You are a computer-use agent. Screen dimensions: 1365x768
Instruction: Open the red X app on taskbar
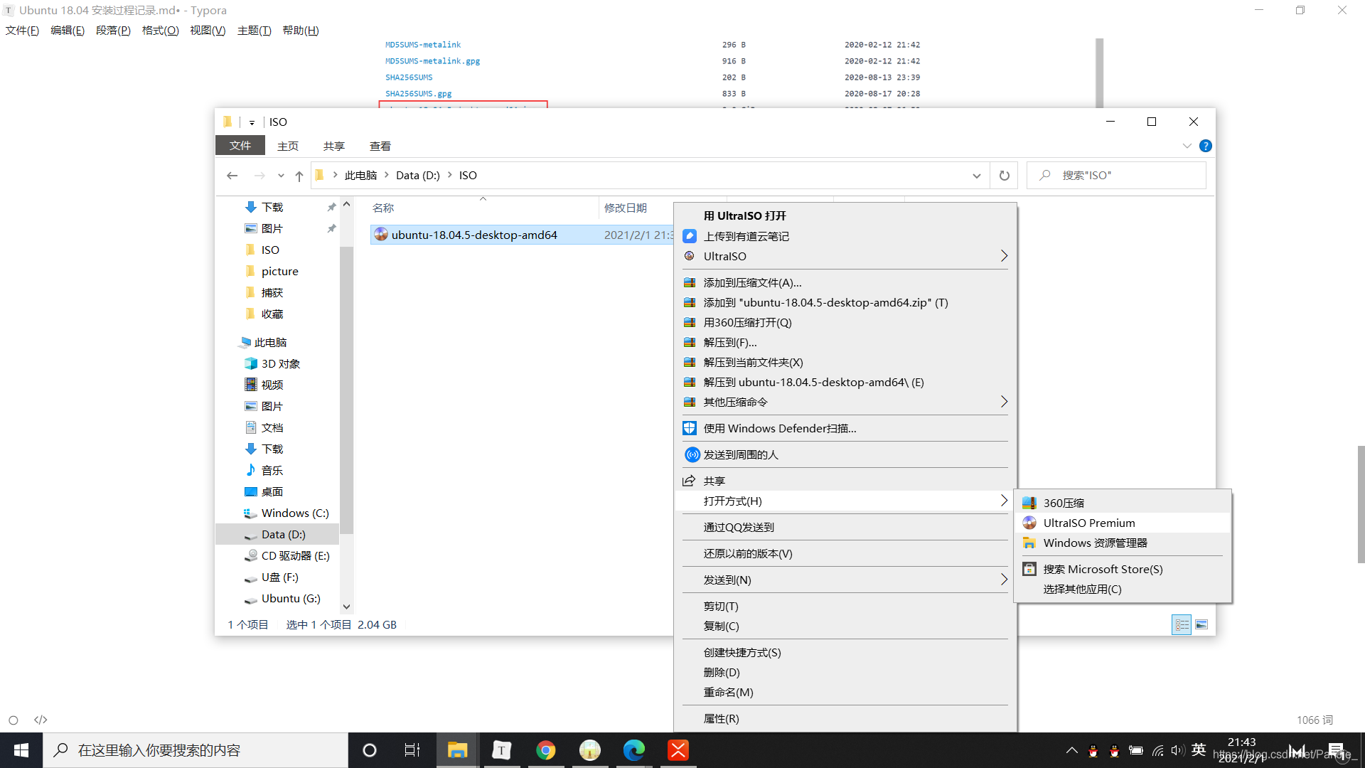coord(678,750)
